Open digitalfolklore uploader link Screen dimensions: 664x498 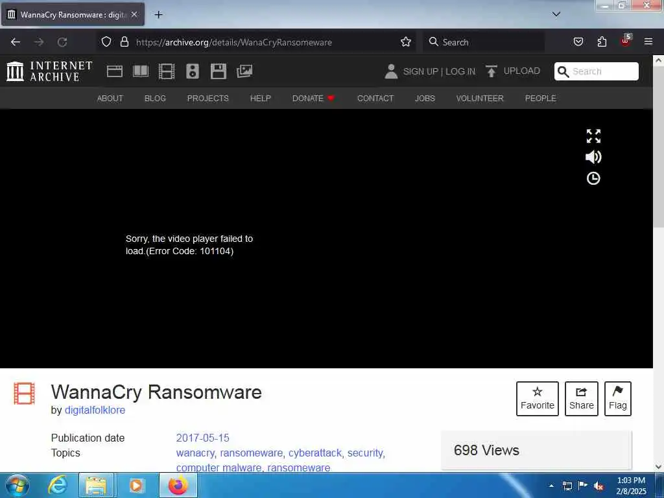point(95,410)
